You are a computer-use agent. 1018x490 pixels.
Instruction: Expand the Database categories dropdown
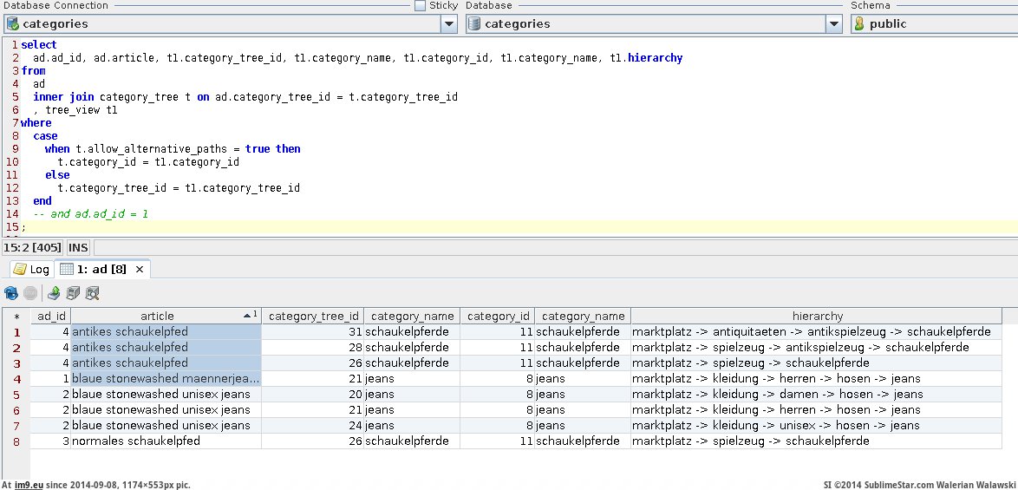(x=833, y=24)
